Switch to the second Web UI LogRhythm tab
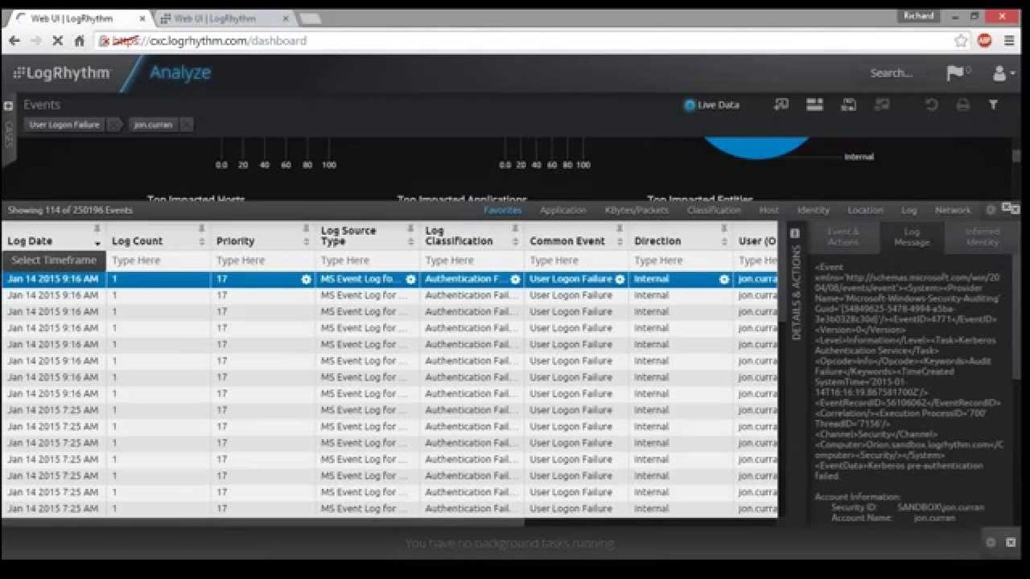Screen dimensions: 1030x579 point(223,17)
